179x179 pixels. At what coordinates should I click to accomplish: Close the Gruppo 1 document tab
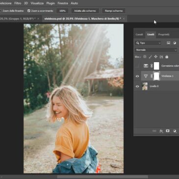38,19
